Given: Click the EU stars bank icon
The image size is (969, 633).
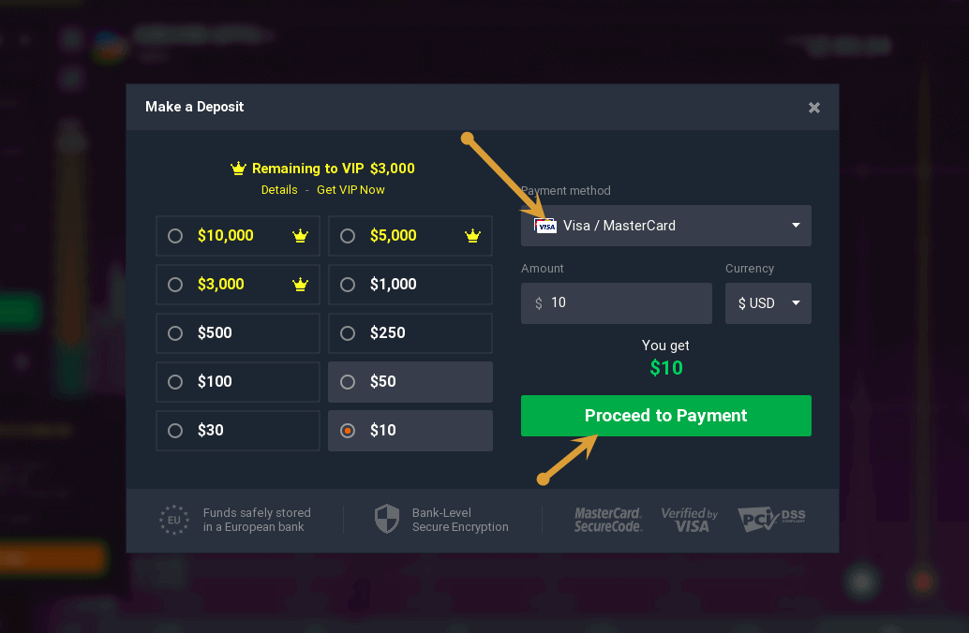Looking at the screenshot, I should [x=174, y=520].
